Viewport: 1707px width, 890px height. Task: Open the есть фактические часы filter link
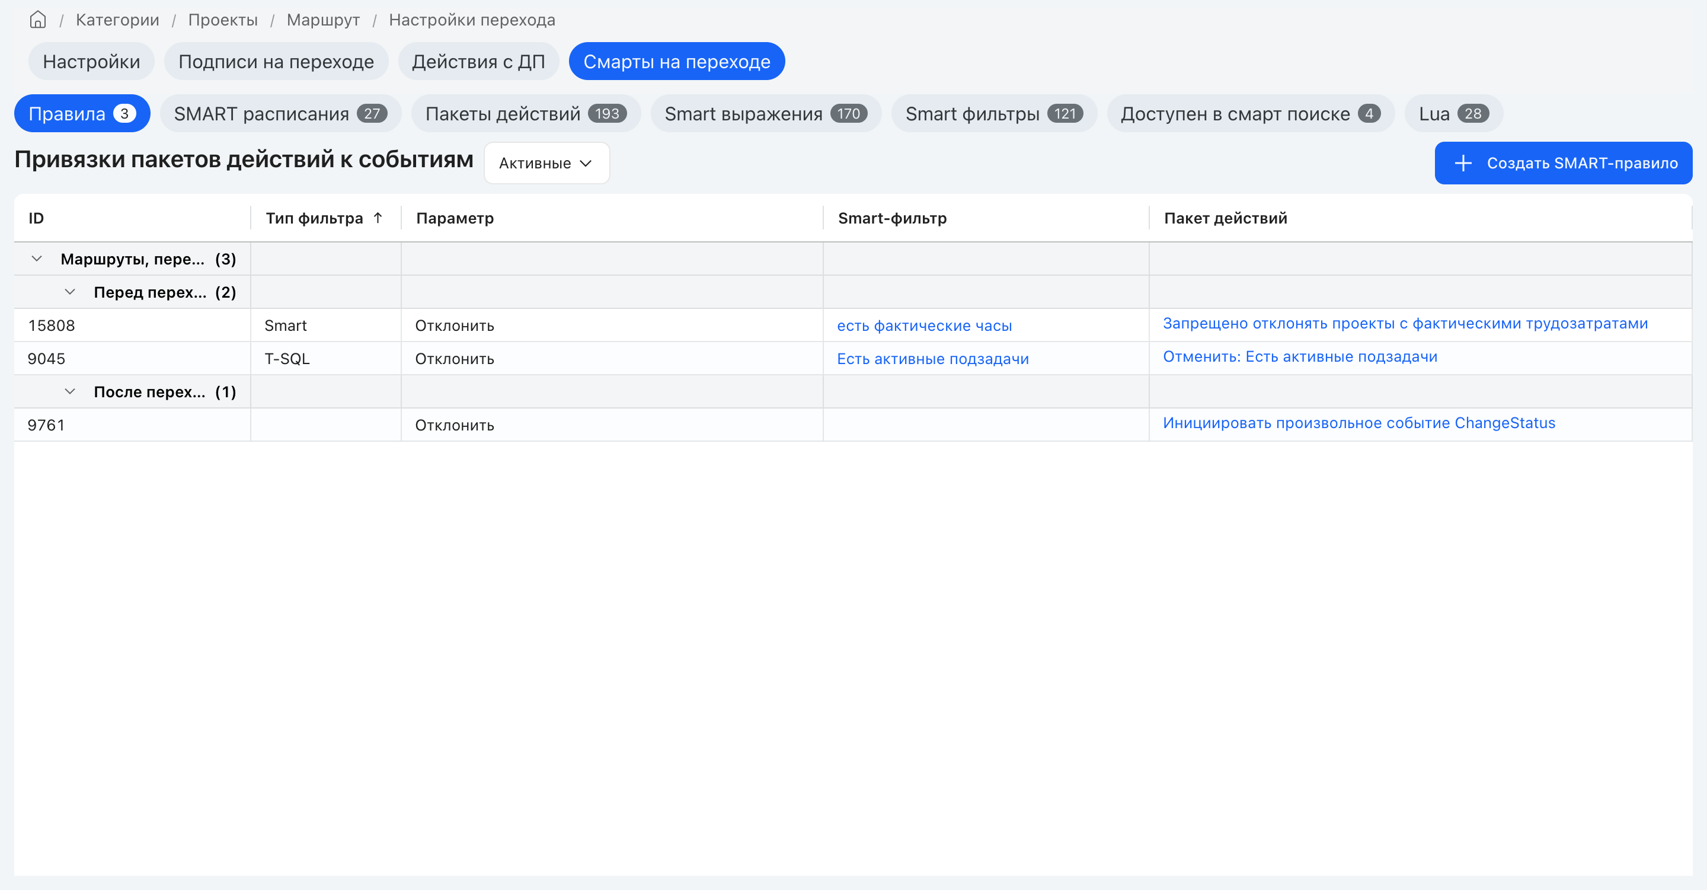pos(925,326)
